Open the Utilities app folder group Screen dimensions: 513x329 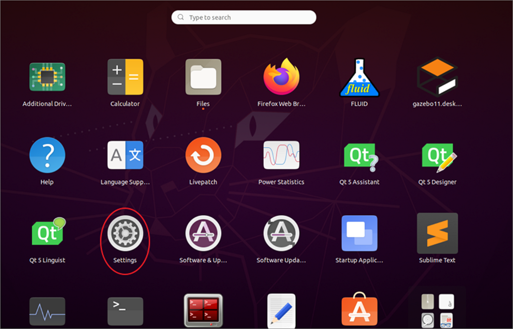pyautogui.click(x=438, y=310)
